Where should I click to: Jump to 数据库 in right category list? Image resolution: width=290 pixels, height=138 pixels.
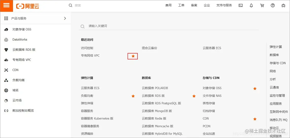274,55
